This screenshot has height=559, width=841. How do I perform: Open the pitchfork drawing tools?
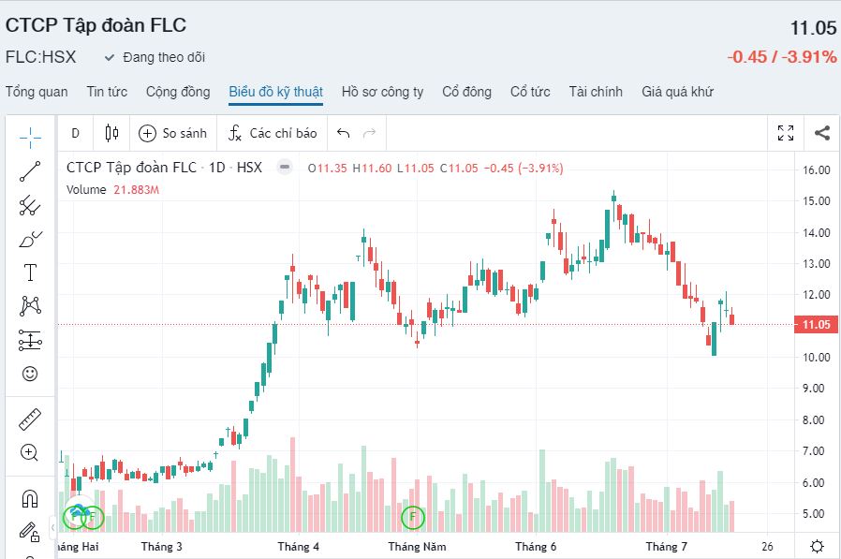coord(30,205)
